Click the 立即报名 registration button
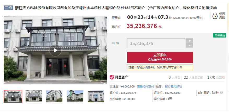This screenshot has width=229, height=112. (x=160, y=57)
